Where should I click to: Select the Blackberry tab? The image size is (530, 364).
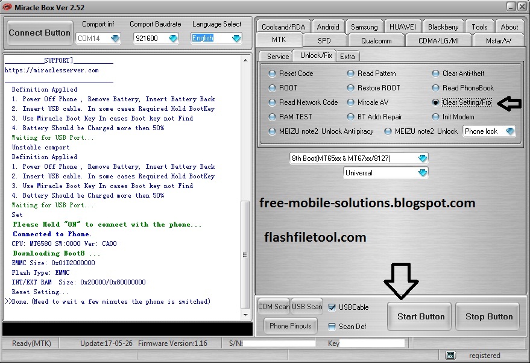coord(443,27)
